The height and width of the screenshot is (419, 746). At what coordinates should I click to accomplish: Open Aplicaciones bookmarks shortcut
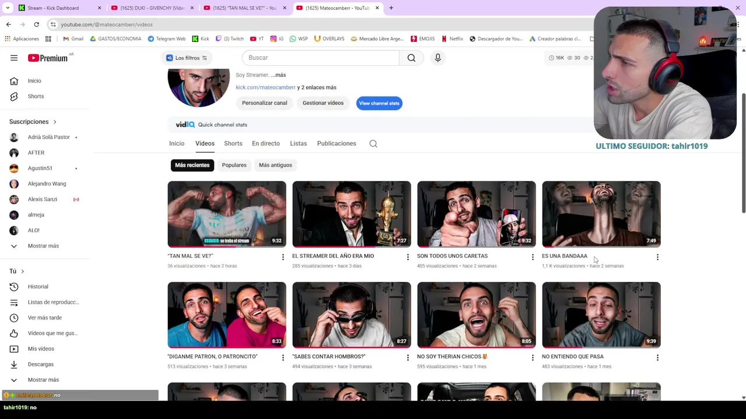[22, 39]
